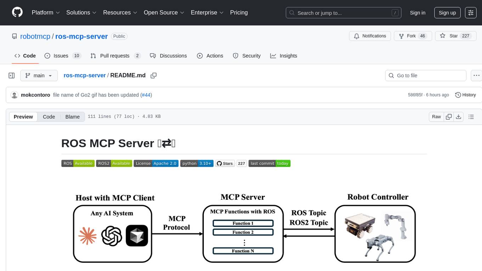Click the ROS2 Available badge
The height and width of the screenshot is (271, 482).
click(114, 164)
